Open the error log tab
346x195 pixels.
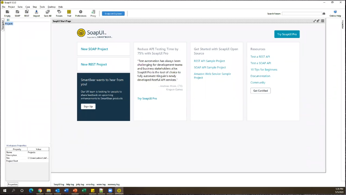pos(90,184)
